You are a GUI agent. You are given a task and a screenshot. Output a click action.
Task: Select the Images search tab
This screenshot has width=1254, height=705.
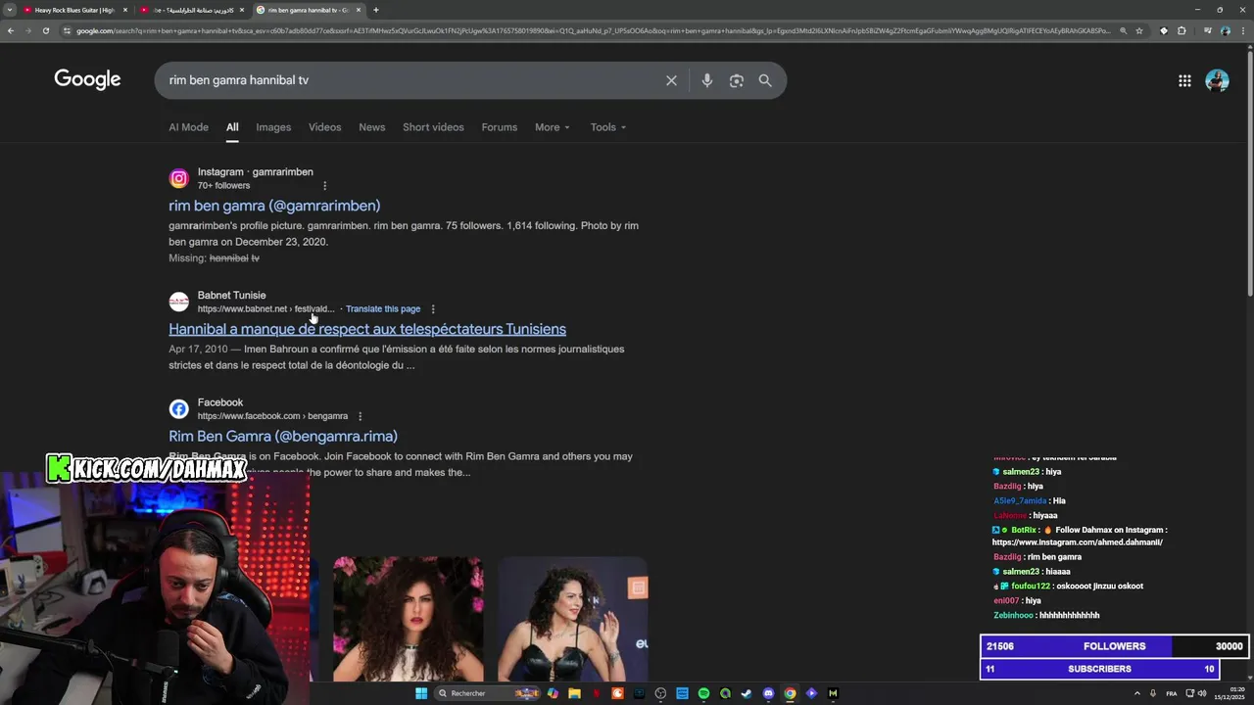coord(273,127)
